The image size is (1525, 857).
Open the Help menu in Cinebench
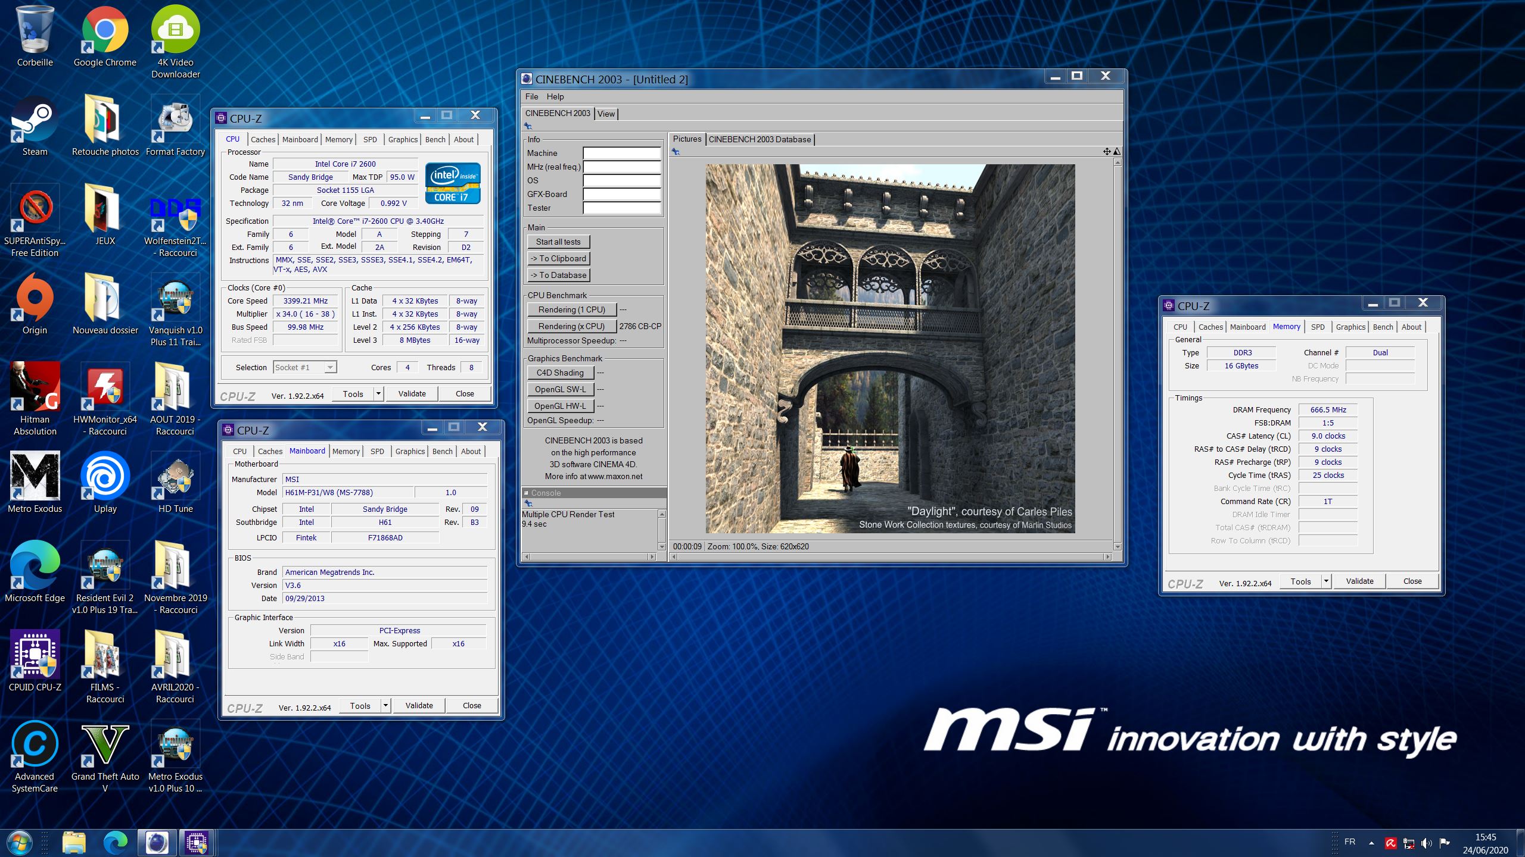click(555, 96)
